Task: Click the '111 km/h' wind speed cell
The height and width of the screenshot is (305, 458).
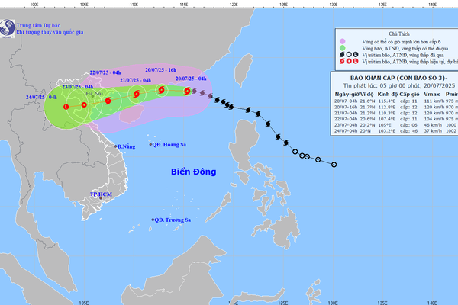Action: coord(434,101)
